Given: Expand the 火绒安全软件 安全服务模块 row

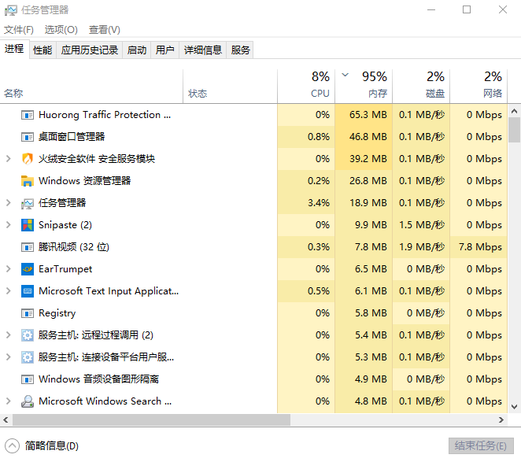Looking at the screenshot, I should tap(9, 159).
